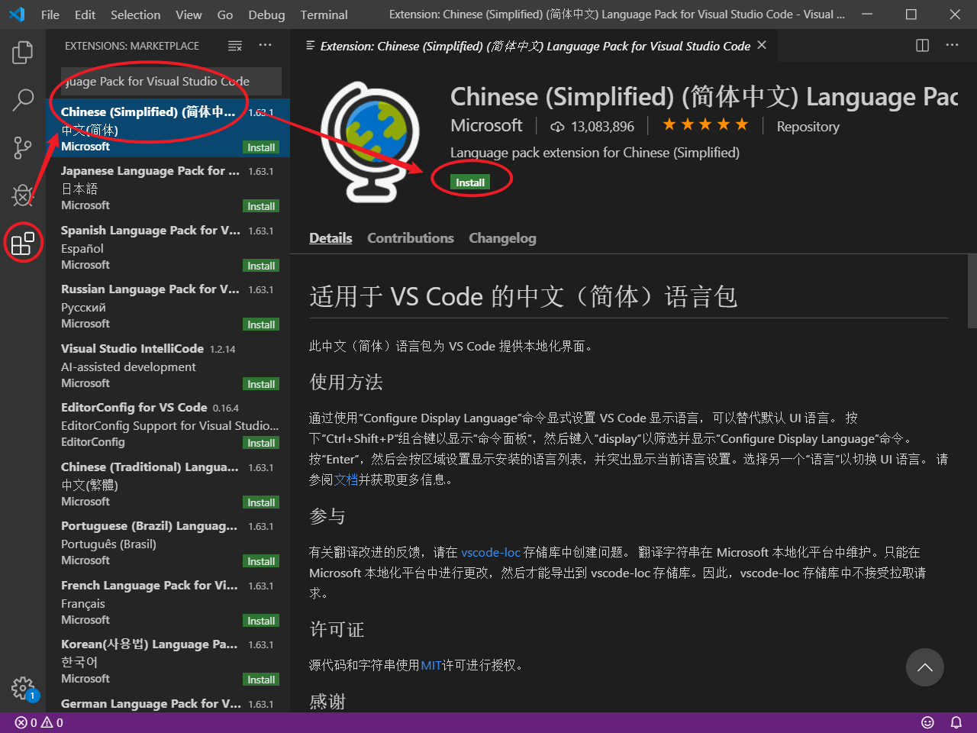Select Chinese (Traditional) Language pack entry
Image resolution: width=977 pixels, height=733 pixels.
tap(168, 483)
